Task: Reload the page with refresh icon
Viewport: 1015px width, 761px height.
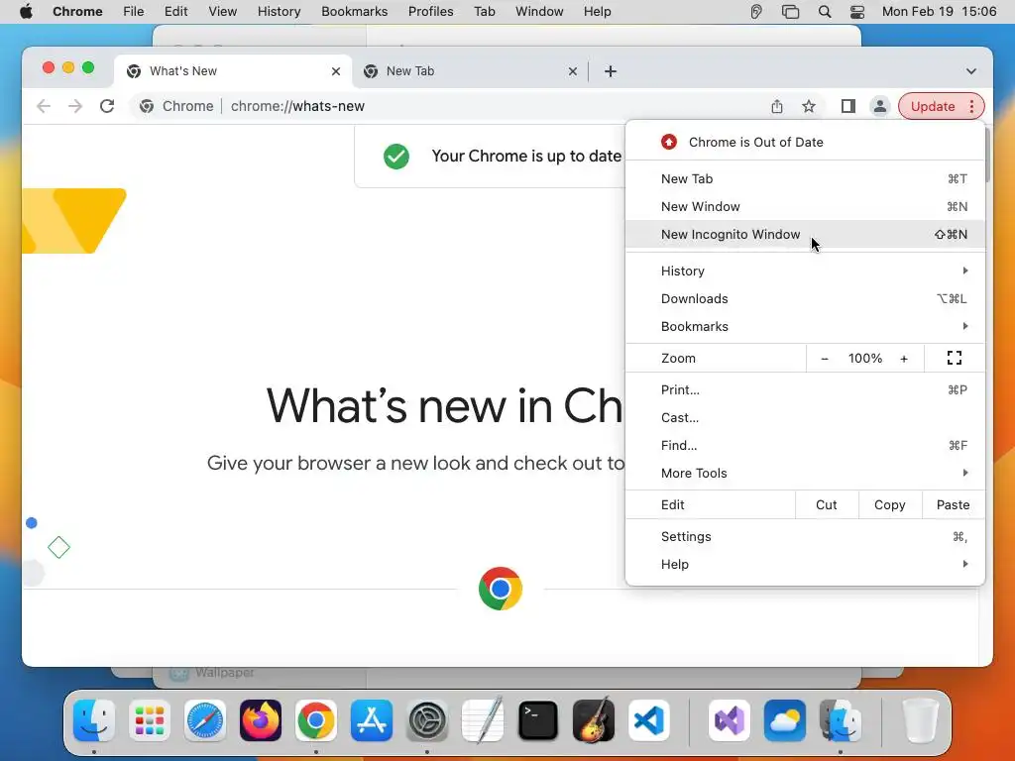Action: tap(107, 106)
